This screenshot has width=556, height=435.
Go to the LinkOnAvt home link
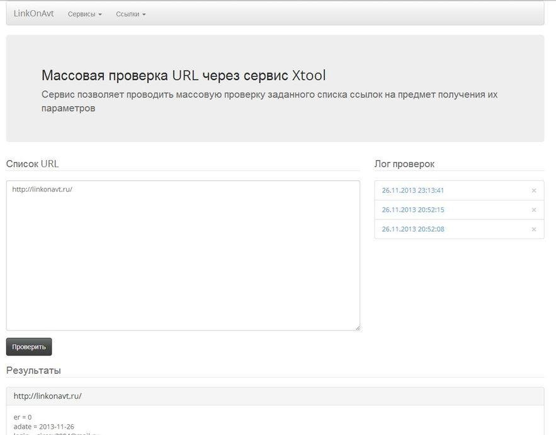click(x=34, y=13)
